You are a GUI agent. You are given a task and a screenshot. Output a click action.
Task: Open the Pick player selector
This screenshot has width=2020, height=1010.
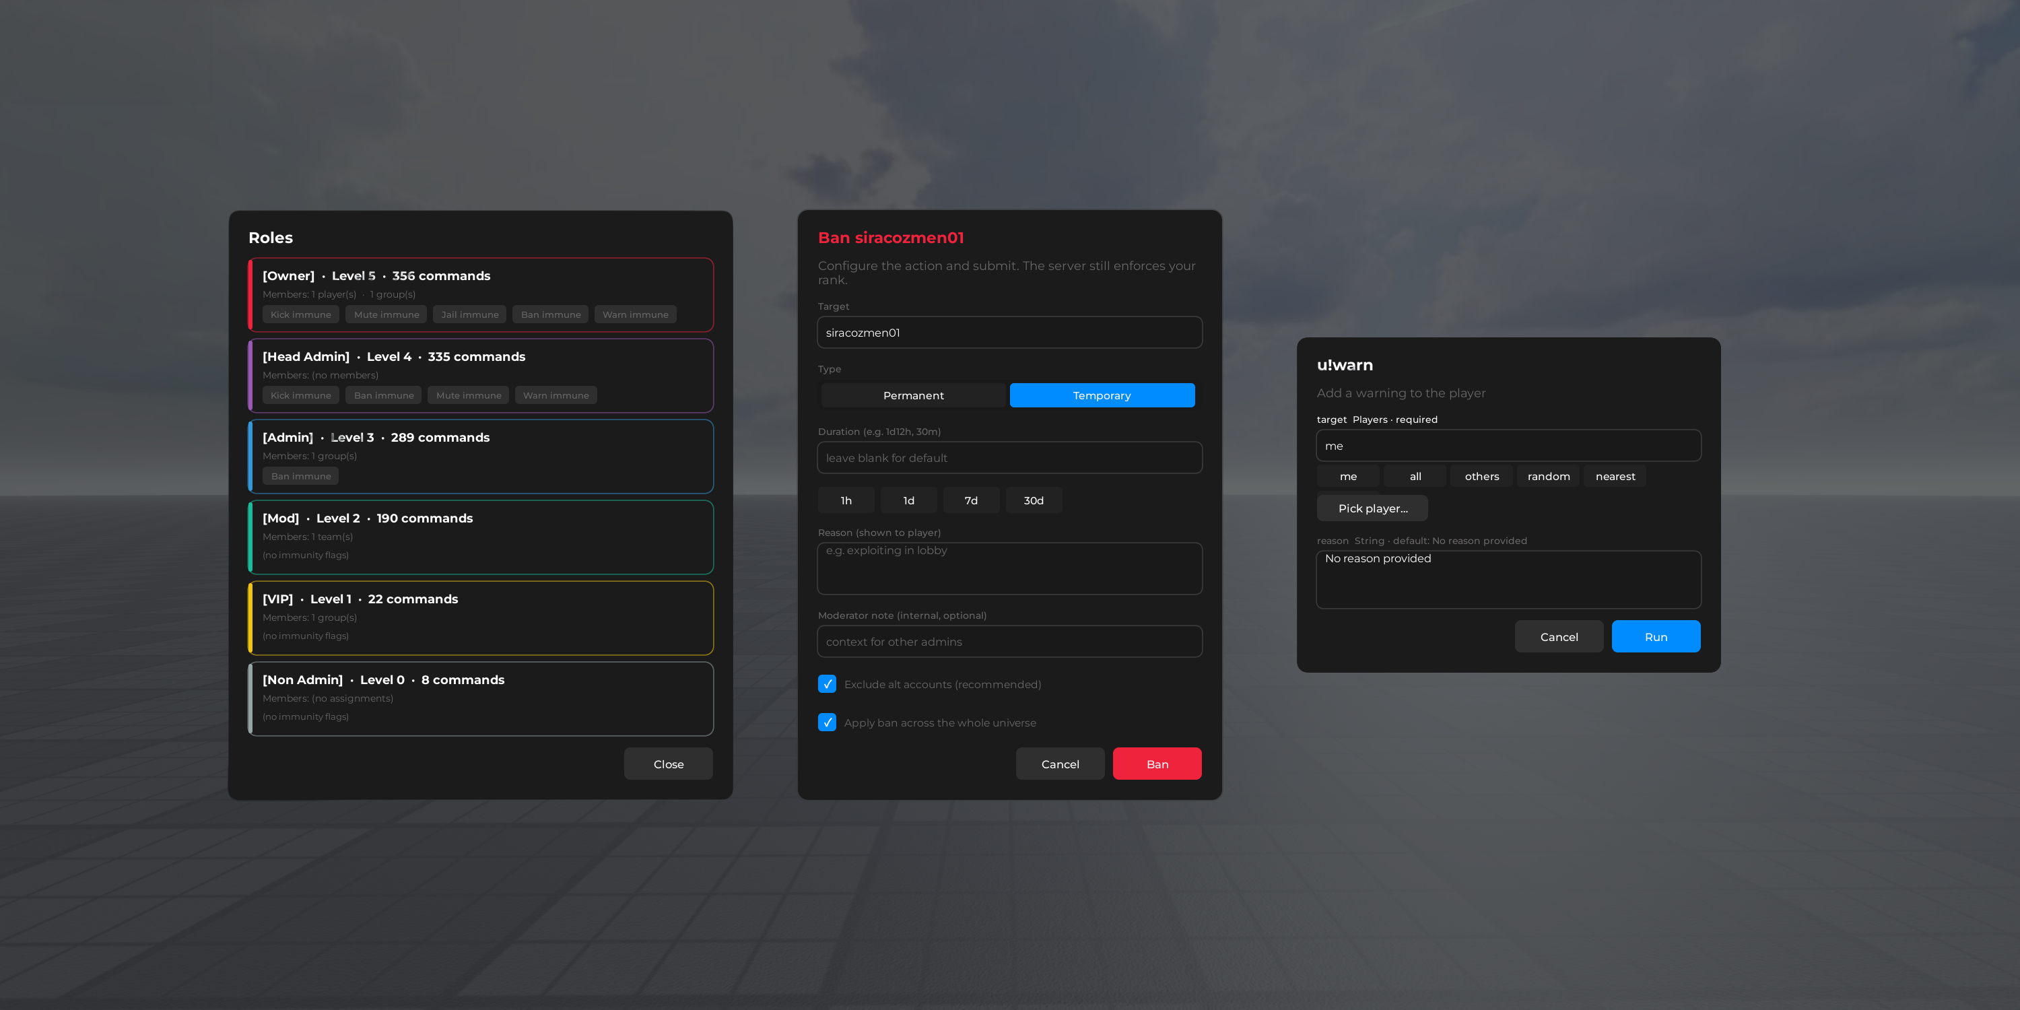click(x=1372, y=508)
